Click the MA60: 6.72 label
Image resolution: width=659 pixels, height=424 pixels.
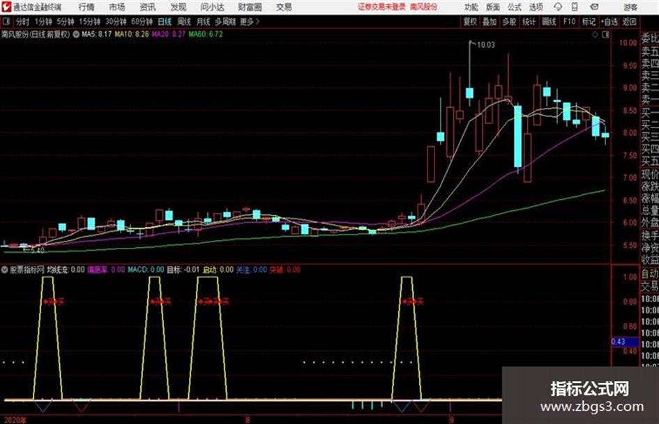(206, 34)
